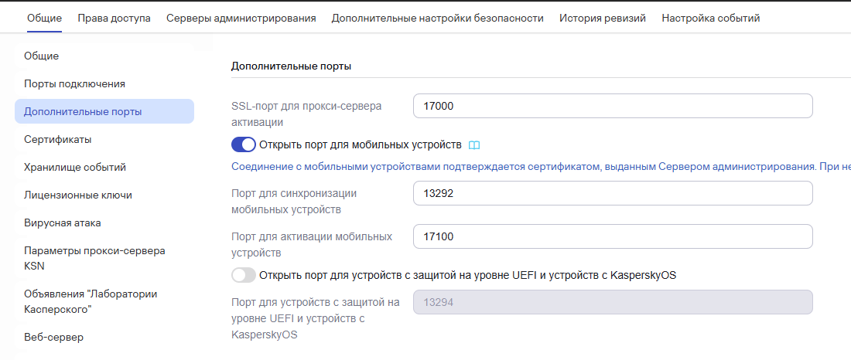Open Лицензионные ключи section

click(78, 195)
